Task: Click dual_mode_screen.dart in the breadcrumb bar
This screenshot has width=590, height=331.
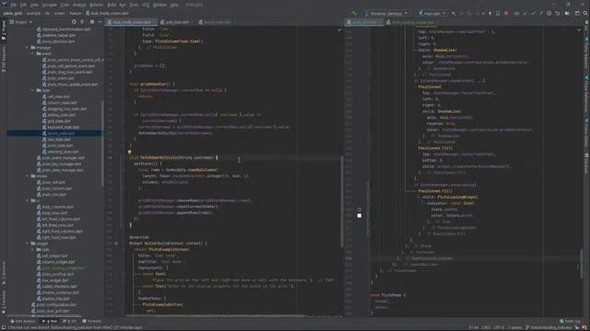Action: tap(108, 13)
